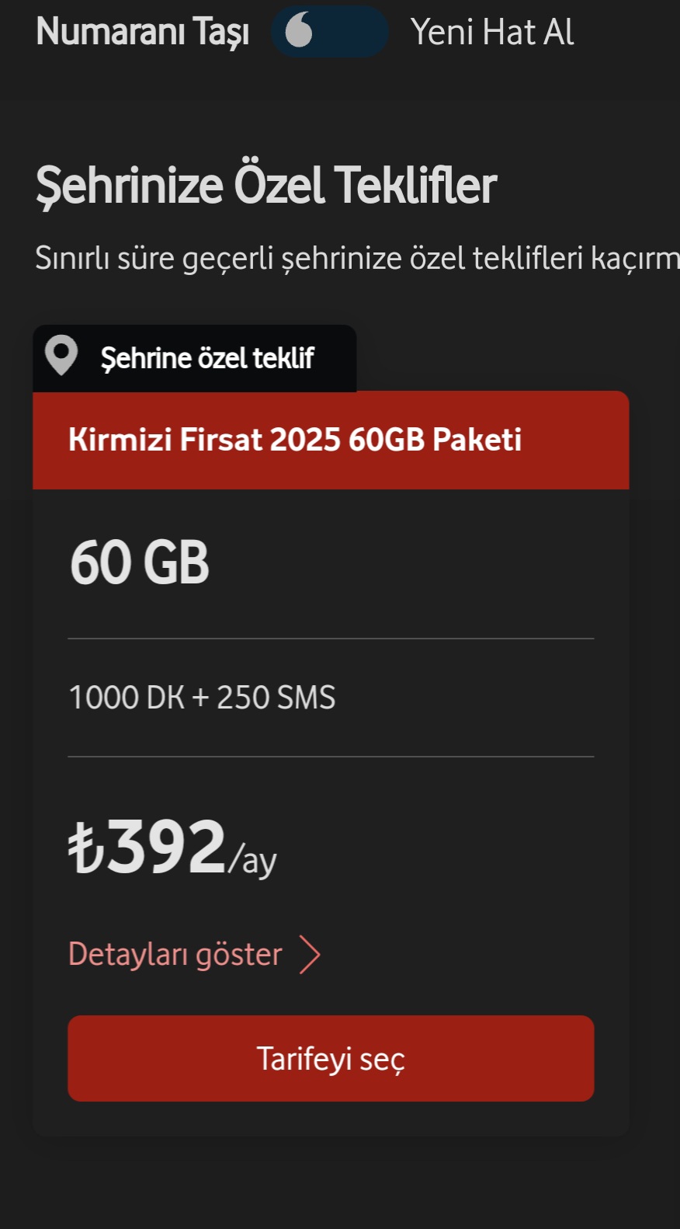Viewport: 680px width, 1229px height.
Task: Click the Vodafone logo knob on the switch
Action: click(299, 31)
